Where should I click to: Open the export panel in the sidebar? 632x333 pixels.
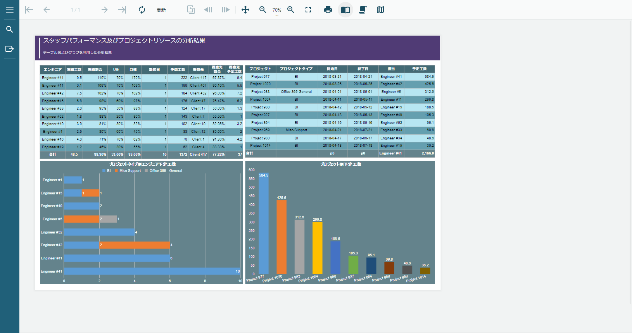pos(10,49)
